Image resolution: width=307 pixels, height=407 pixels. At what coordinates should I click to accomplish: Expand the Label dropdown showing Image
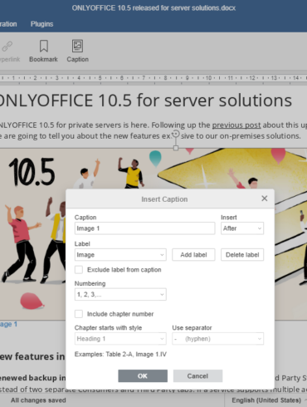point(120,255)
